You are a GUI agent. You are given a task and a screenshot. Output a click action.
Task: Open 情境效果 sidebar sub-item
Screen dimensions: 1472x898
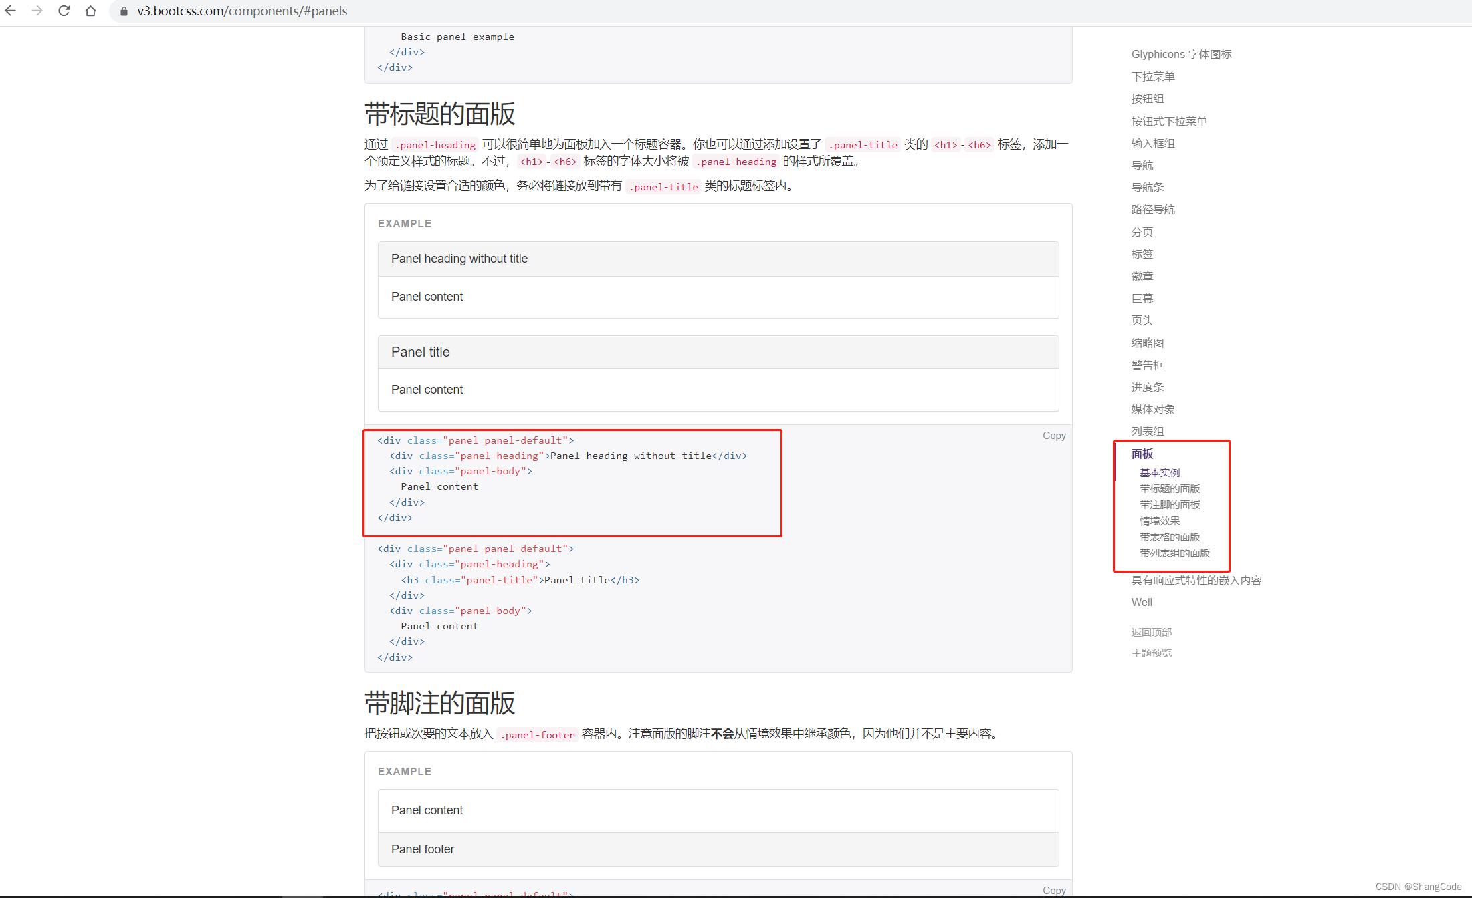pyautogui.click(x=1160, y=520)
